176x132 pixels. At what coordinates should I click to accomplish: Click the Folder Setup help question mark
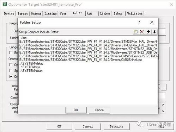click(x=139, y=22)
